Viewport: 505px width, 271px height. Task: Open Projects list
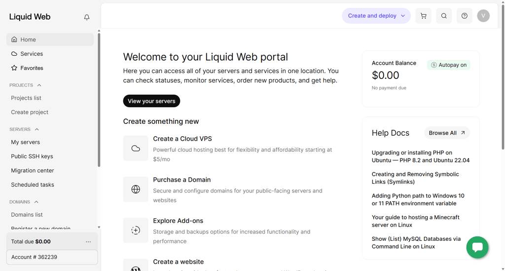(x=26, y=98)
